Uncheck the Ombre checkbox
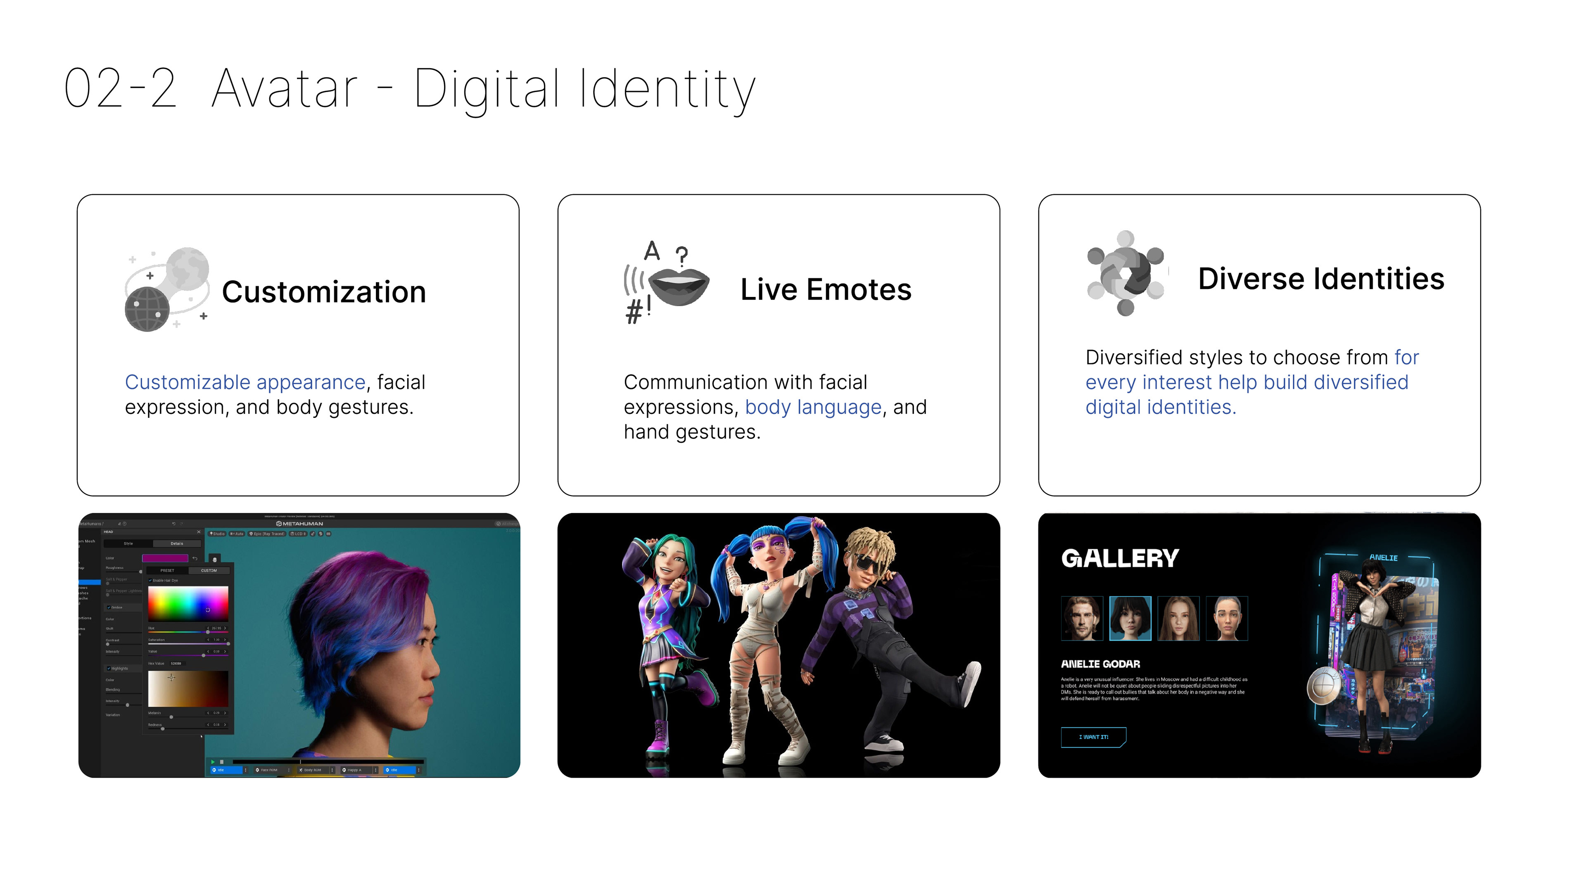 [109, 607]
